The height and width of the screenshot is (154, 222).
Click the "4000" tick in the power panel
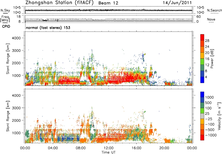pyautogui.click(x=16, y=38)
